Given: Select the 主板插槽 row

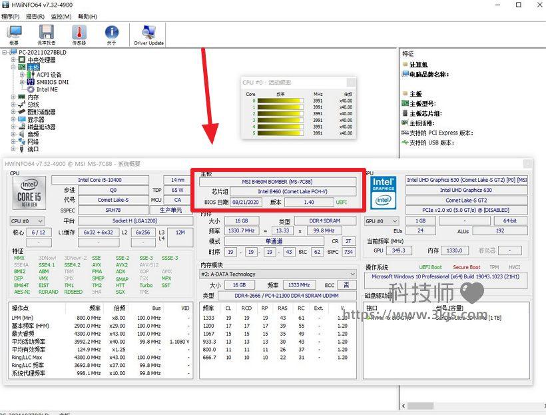Looking at the screenshot, I should click(x=422, y=123).
